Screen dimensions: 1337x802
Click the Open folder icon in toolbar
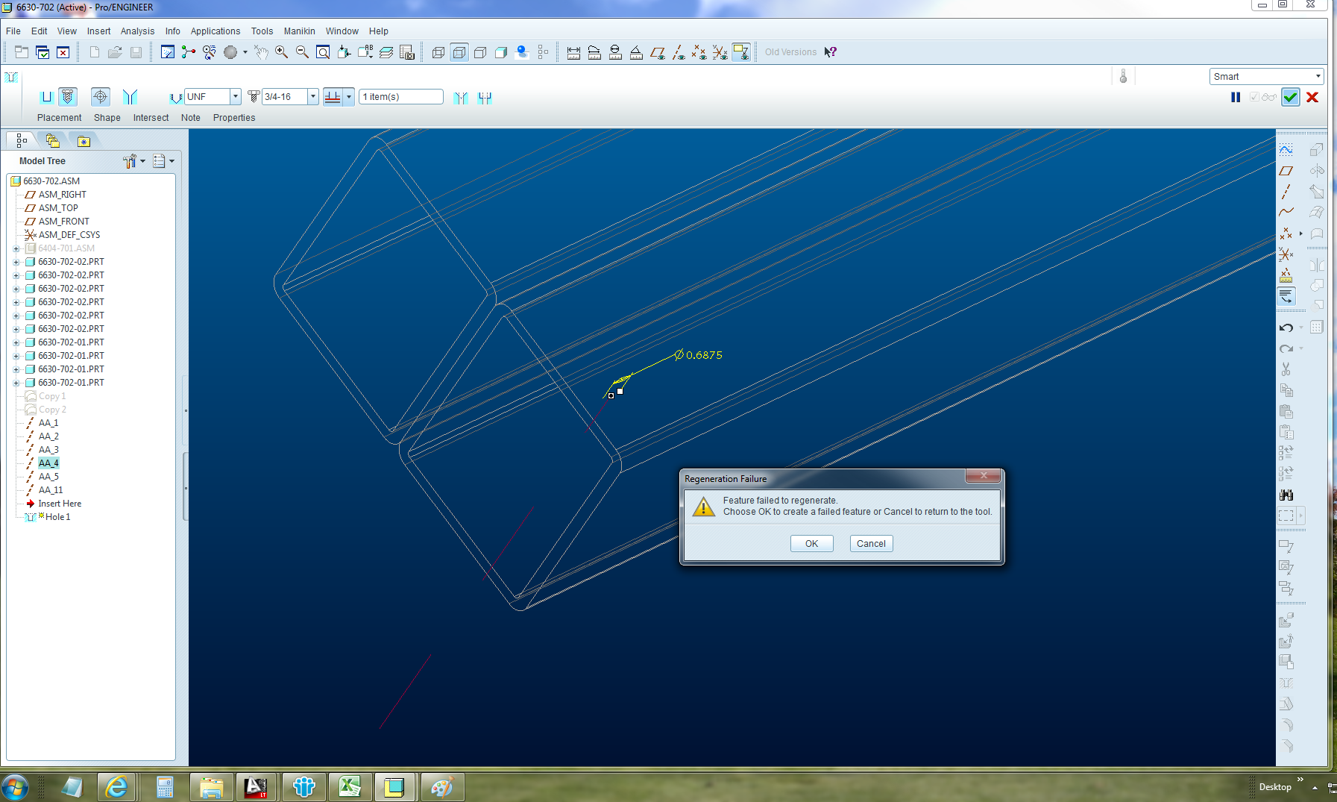point(115,52)
